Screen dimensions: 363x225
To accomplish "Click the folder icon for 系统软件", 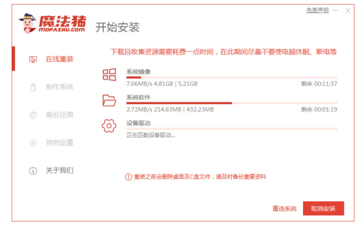I will click(x=109, y=101).
